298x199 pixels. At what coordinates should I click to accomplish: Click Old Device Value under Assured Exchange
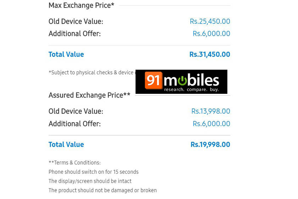tap(76, 111)
